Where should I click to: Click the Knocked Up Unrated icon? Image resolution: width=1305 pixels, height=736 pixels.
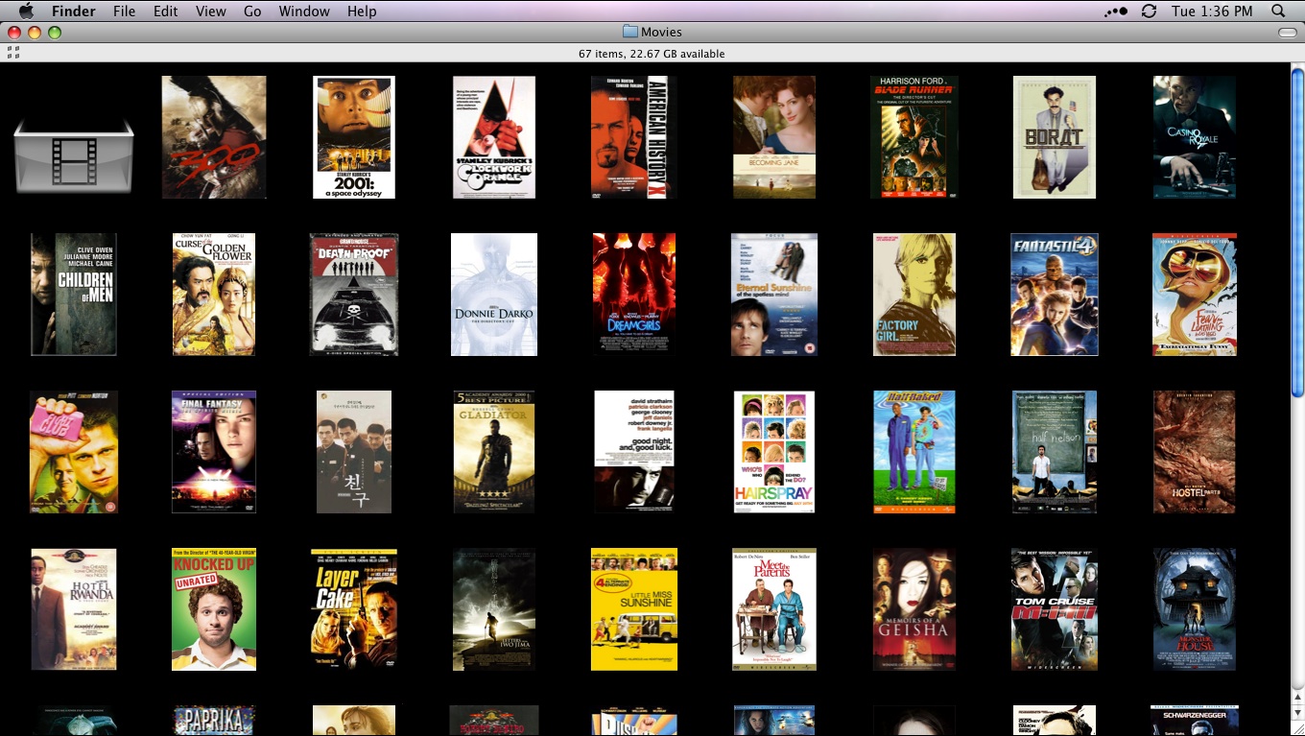click(214, 609)
